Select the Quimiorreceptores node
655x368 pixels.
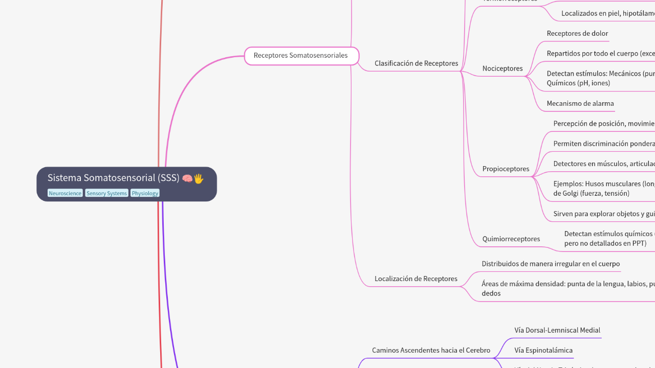(x=511, y=239)
